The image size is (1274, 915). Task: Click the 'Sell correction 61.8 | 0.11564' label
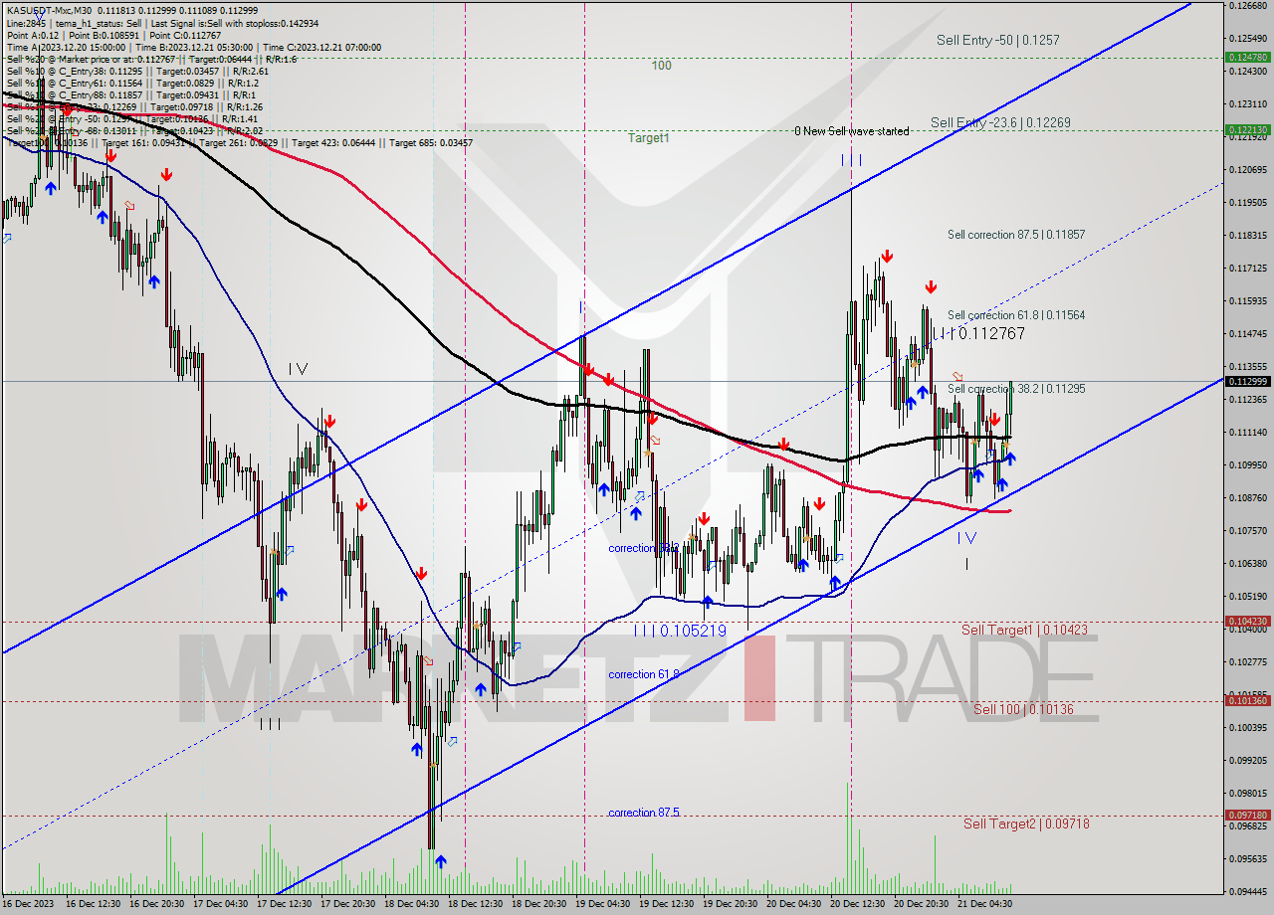(1016, 314)
